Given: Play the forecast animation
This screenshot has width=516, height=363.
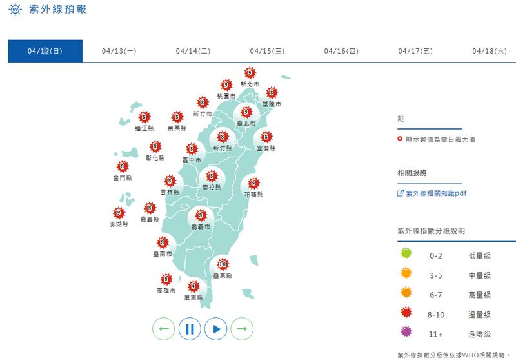Looking at the screenshot, I should point(216,329).
